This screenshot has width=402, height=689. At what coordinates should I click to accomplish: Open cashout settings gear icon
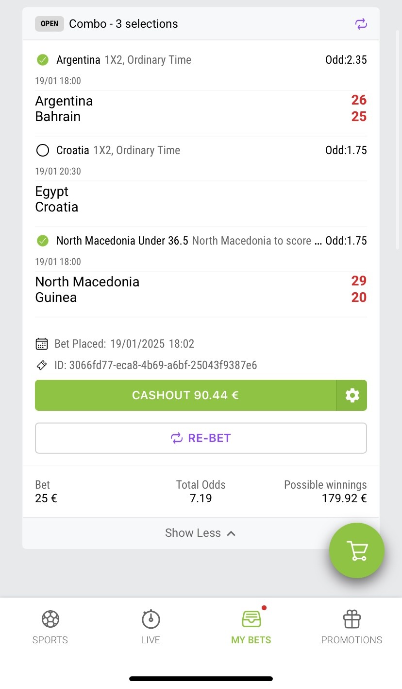[x=352, y=395]
